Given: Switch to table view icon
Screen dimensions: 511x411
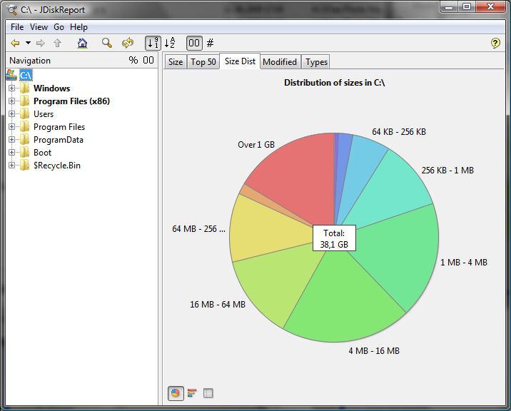Looking at the screenshot, I should (x=208, y=393).
